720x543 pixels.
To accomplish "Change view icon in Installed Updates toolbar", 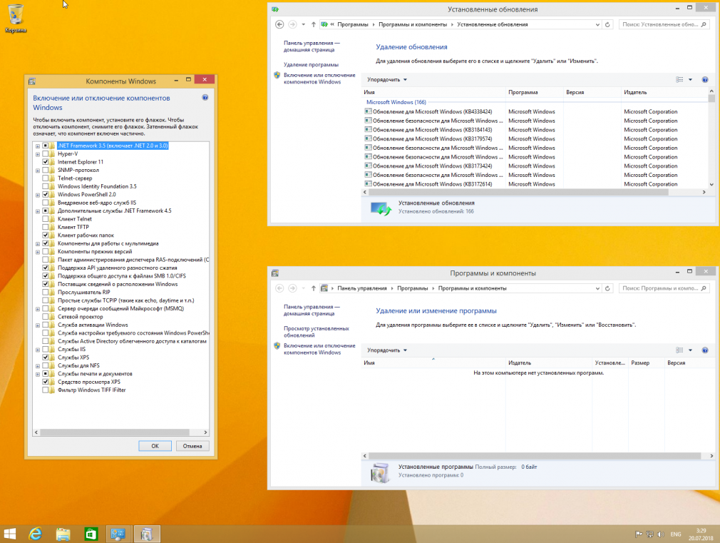I will (x=679, y=79).
